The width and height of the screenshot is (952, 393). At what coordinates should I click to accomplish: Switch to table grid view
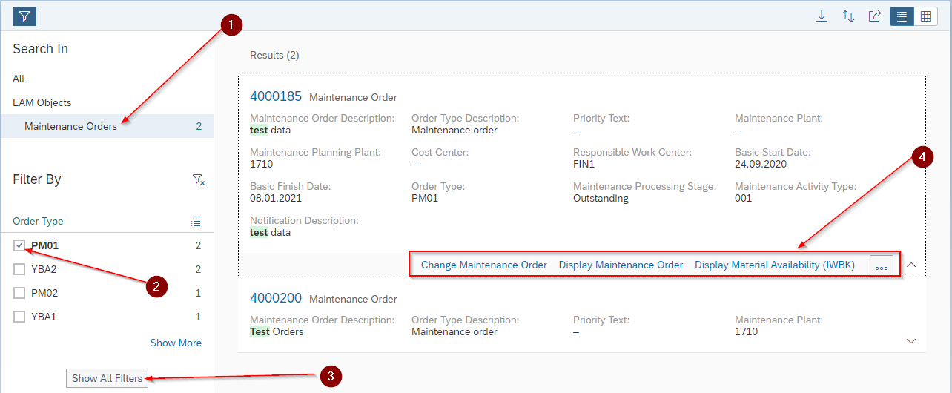click(x=925, y=16)
